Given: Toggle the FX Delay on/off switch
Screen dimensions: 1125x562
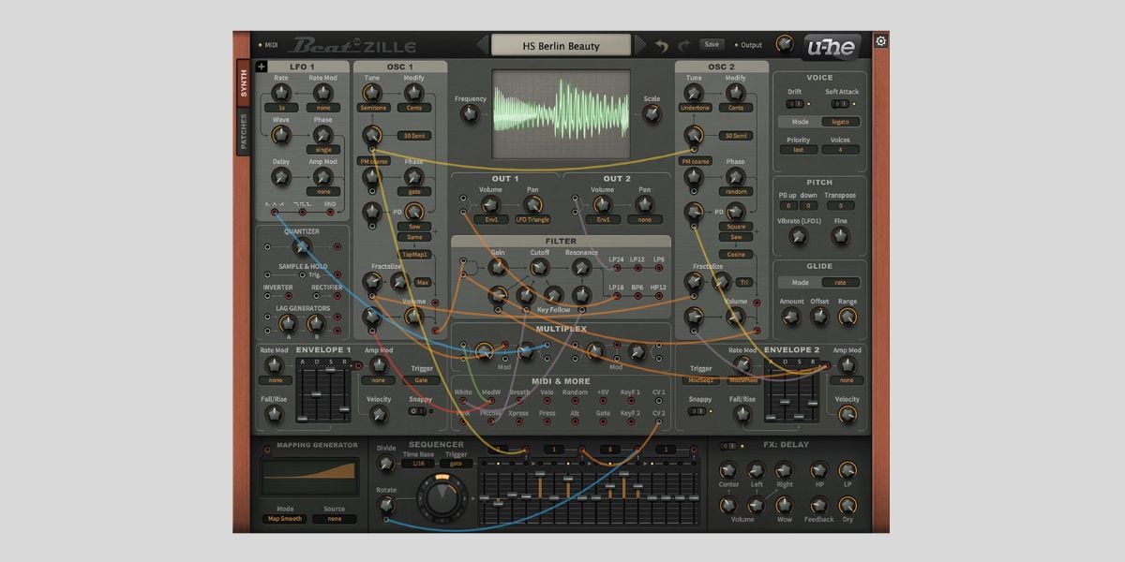Looking at the screenshot, I should pos(727,445).
